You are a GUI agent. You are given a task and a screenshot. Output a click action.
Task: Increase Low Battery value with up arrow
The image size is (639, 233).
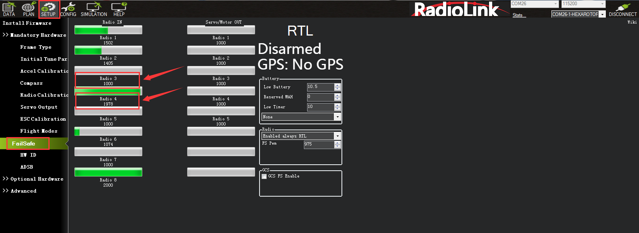(x=337, y=85)
